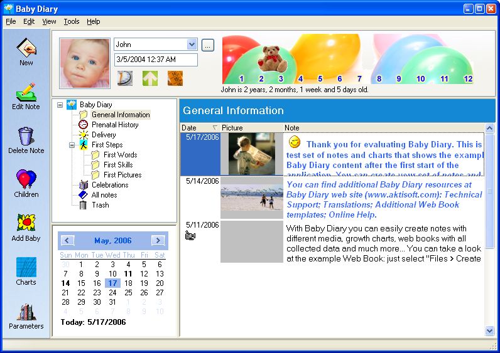This screenshot has height=353, width=500.
Task: Go to next month in calendar
Action: click(x=158, y=240)
